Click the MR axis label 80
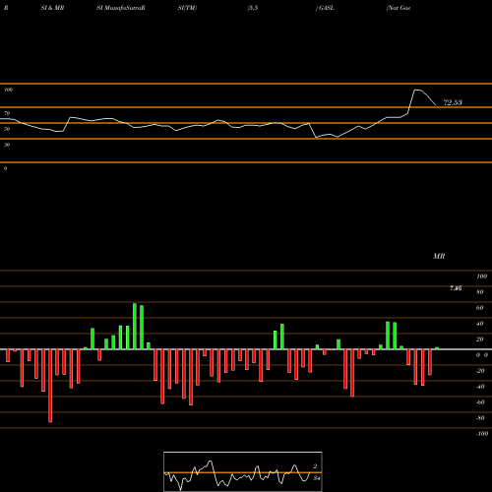 (x=480, y=292)
